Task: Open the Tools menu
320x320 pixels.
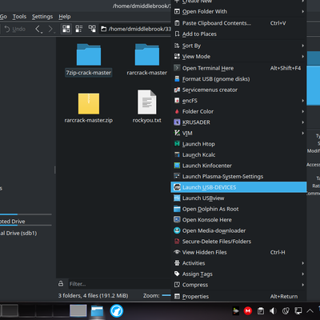Action: pos(19,17)
